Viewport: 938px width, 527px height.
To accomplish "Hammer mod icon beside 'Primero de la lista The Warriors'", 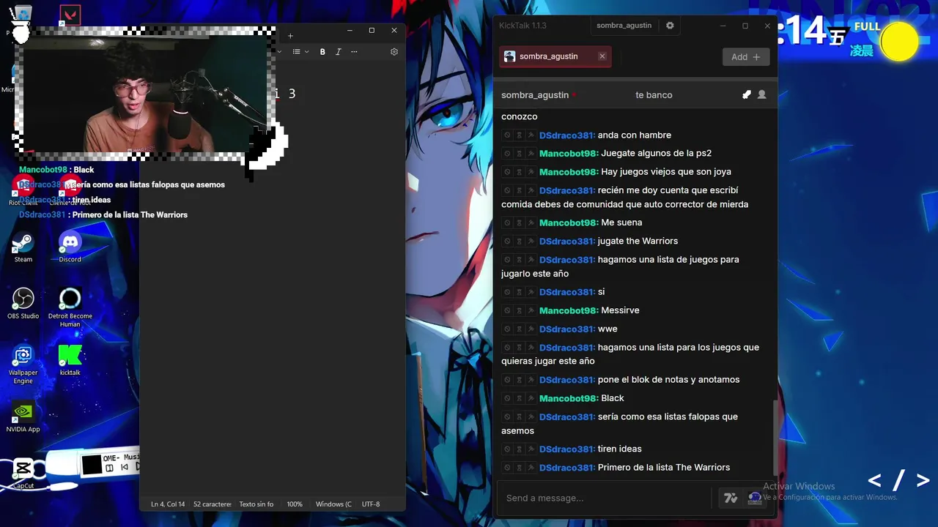I will click(x=531, y=468).
